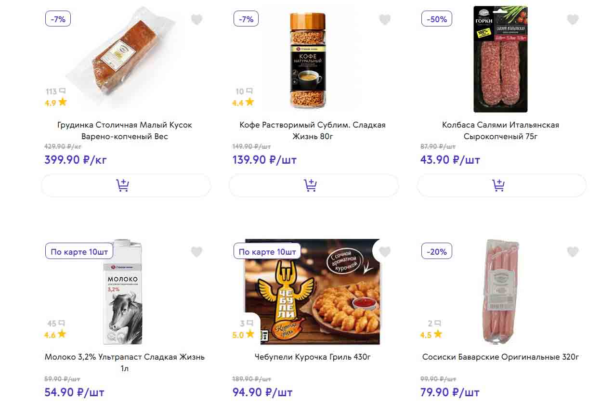
Task: Toggle favorite heart on the coffee jar
Action: point(384,20)
